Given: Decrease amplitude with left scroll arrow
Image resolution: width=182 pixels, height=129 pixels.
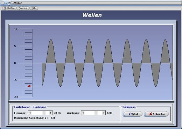Looking at the screenshot, I should (x=83, y=113).
